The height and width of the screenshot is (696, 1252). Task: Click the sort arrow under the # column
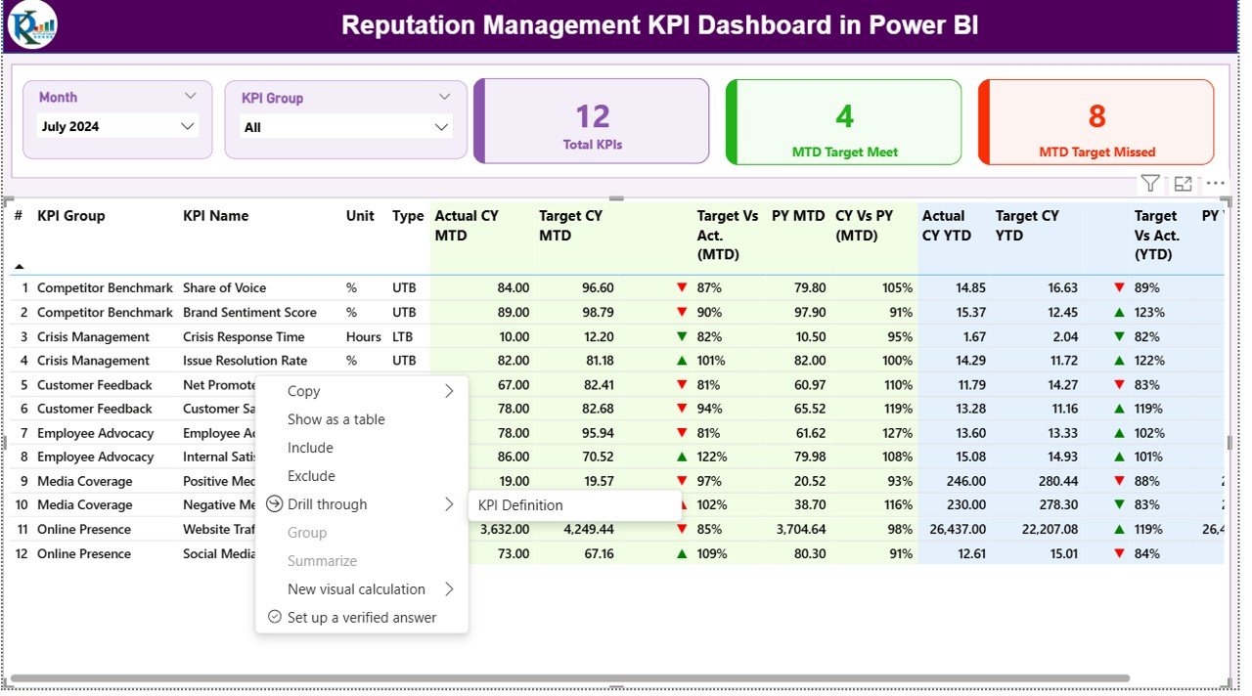click(x=19, y=266)
